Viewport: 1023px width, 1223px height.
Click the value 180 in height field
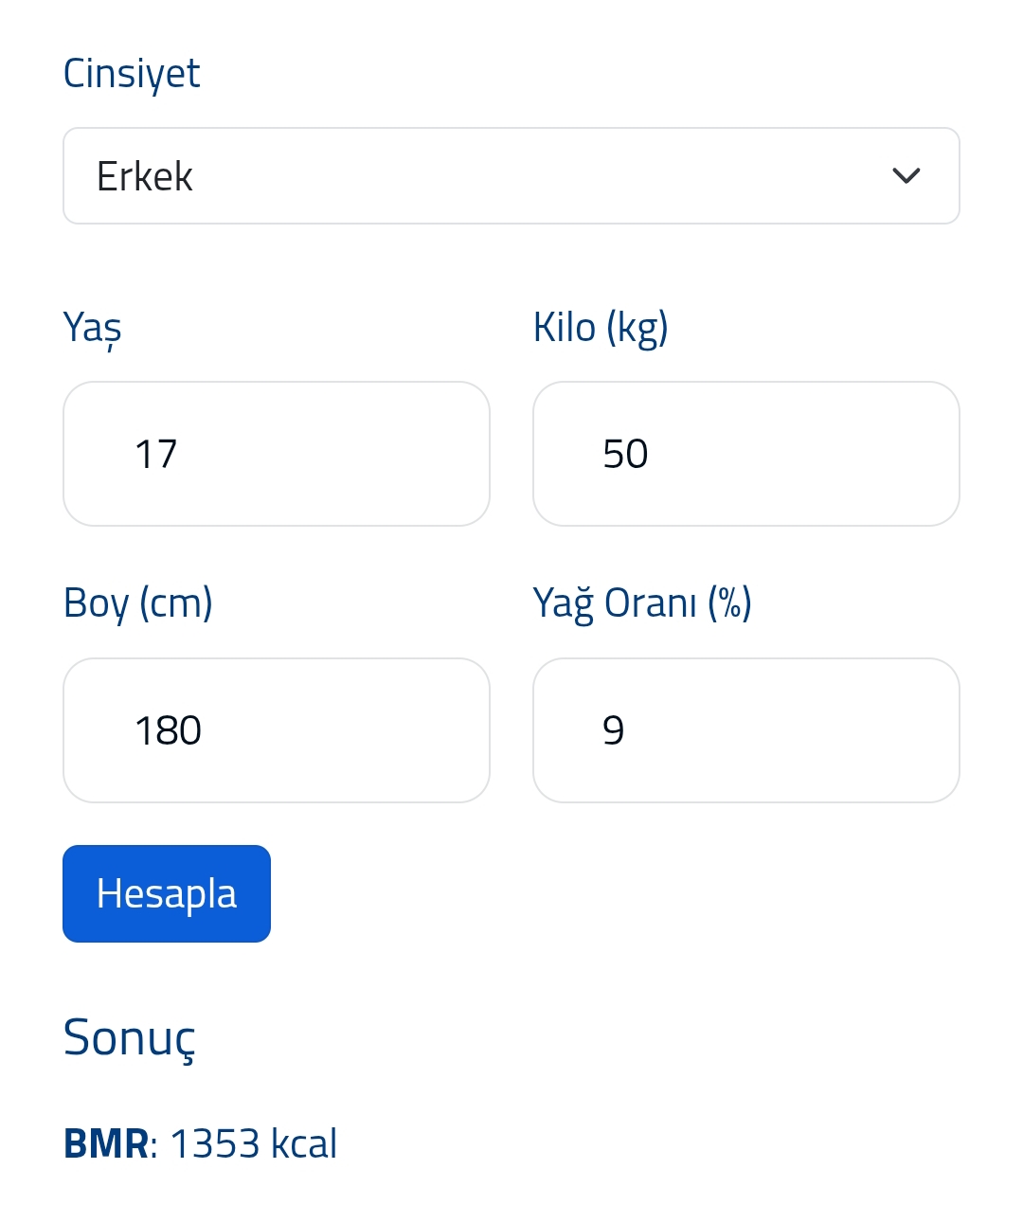pos(168,730)
